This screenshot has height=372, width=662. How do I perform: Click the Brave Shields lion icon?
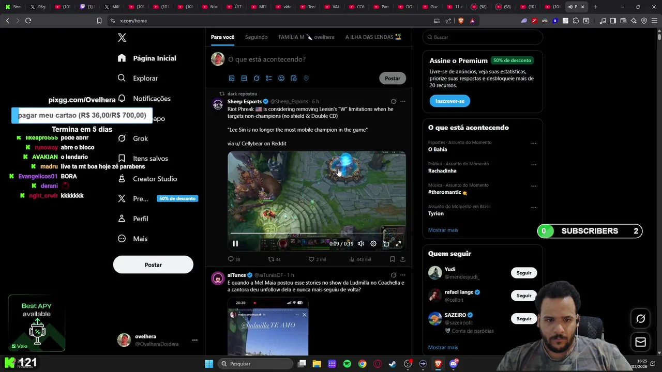[x=461, y=21]
